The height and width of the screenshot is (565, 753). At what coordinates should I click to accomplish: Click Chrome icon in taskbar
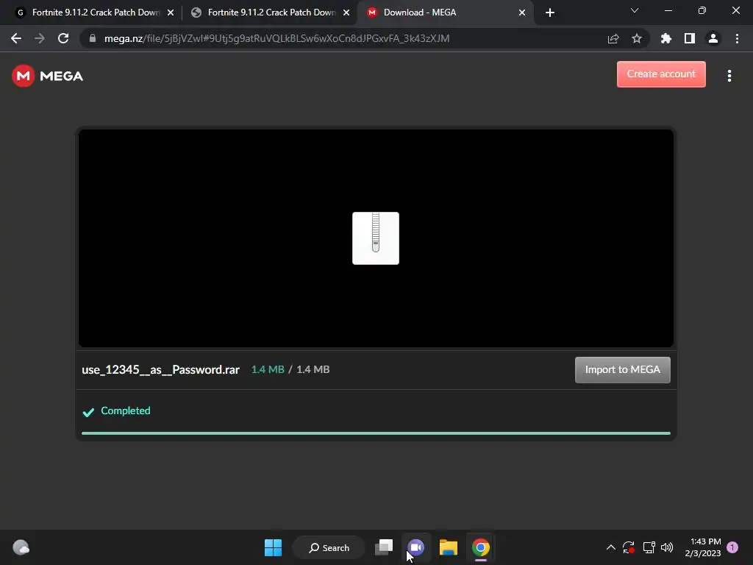pyautogui.click(x=481, y=547)
